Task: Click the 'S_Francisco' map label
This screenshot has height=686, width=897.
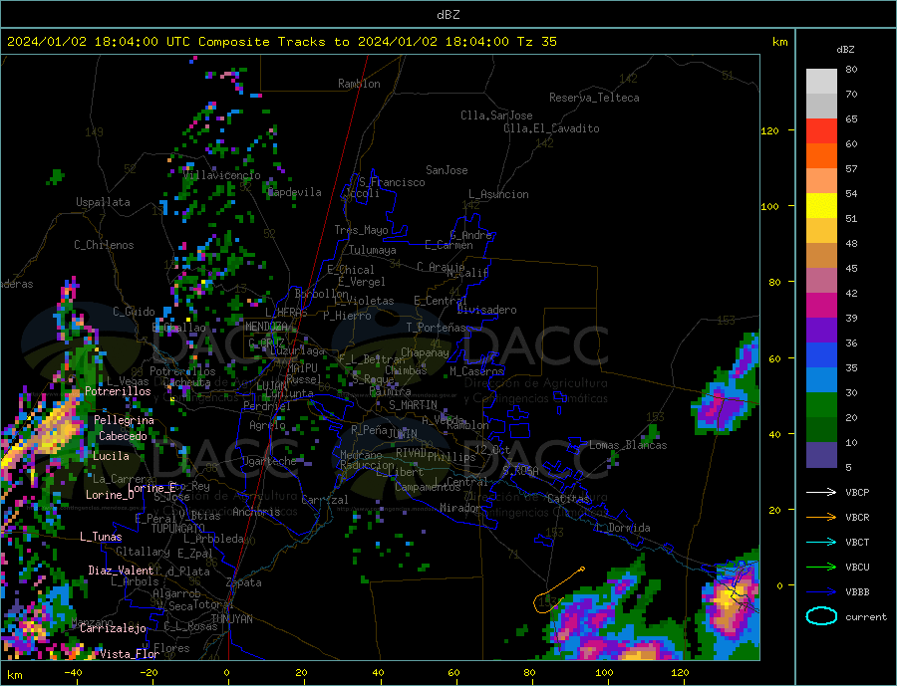Action: (392, 182)
